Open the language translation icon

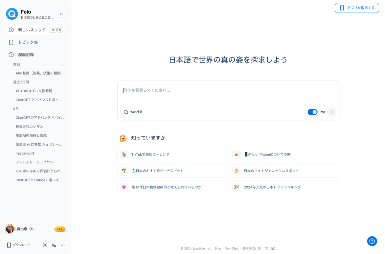[54, 245]
